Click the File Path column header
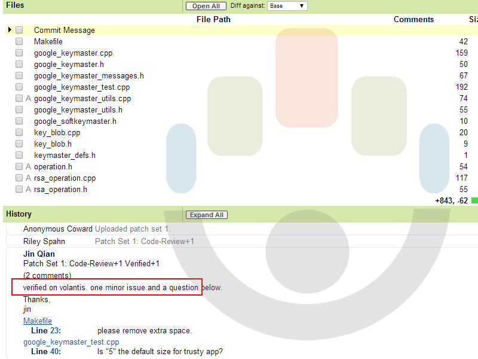478x359 pixels. pos(213,19)
